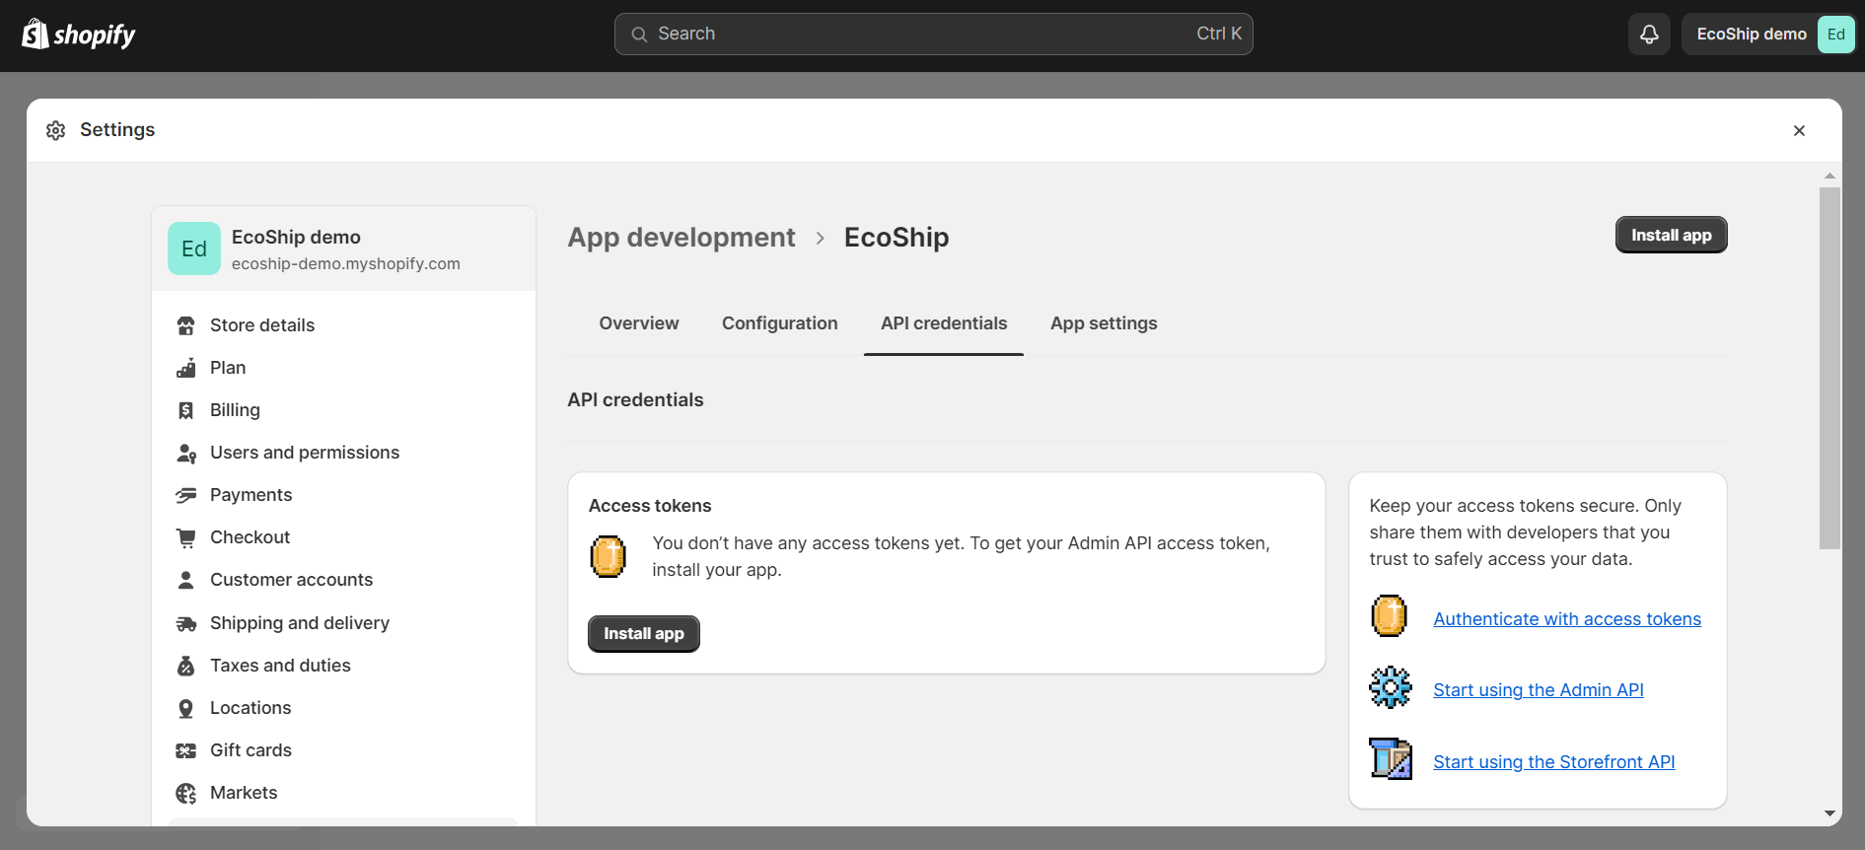
Task: Open Start using the Storefront API link
Action: (x=1553, y=762)
